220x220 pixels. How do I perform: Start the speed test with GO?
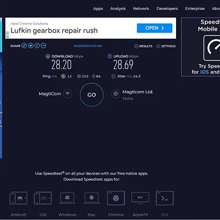point(92,95)
